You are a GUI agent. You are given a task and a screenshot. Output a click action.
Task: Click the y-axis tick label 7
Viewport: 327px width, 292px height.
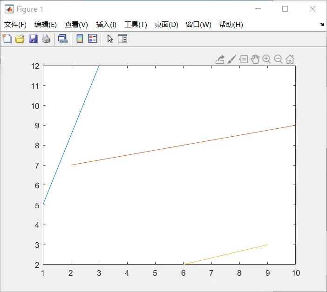pyautogui.click(x=37, y=166)
